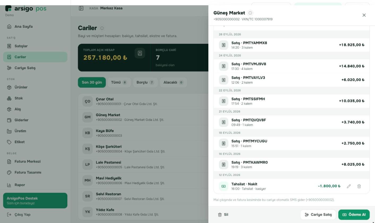Open sale PMTKAWMR0 transaction row
The width and height of the screenshot is (375, 223).
pyautogui.click(x=291, y=165)
